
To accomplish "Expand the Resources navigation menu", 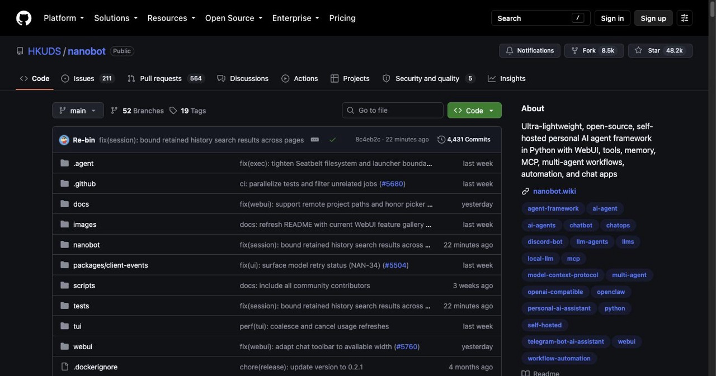I will coord(171,18).
